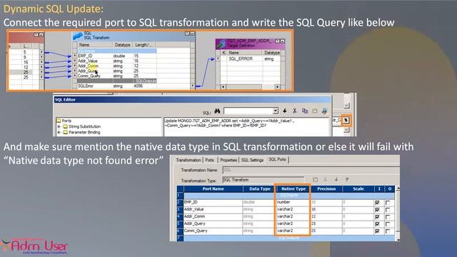Click the move port down arrow icon
The height and width of the screenshot is (257, 457).
[336, 180]
